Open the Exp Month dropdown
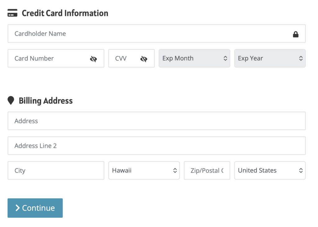Screen dimensions: 318x227 [x=194, y=58]
